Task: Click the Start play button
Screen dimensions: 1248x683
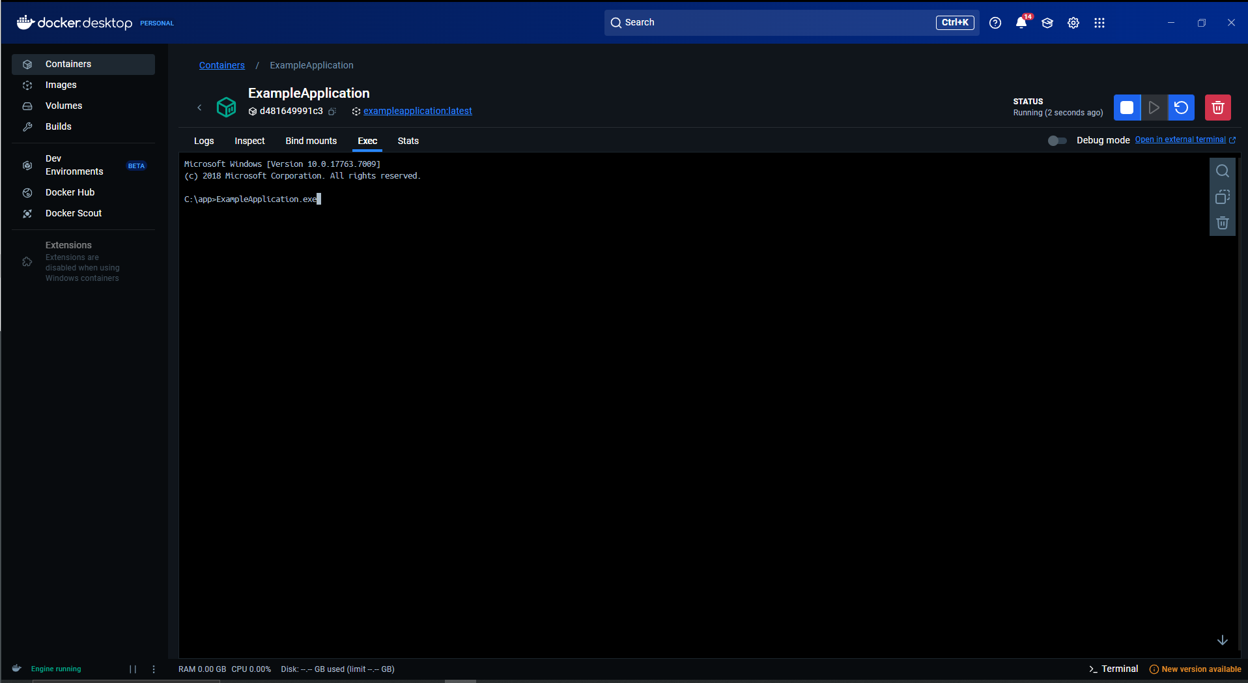Action: [x=1154, y=108]
